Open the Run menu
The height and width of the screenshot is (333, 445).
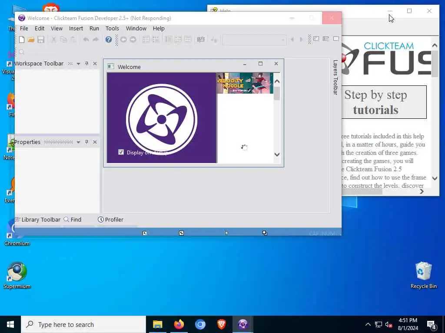(x=94, y=28)
